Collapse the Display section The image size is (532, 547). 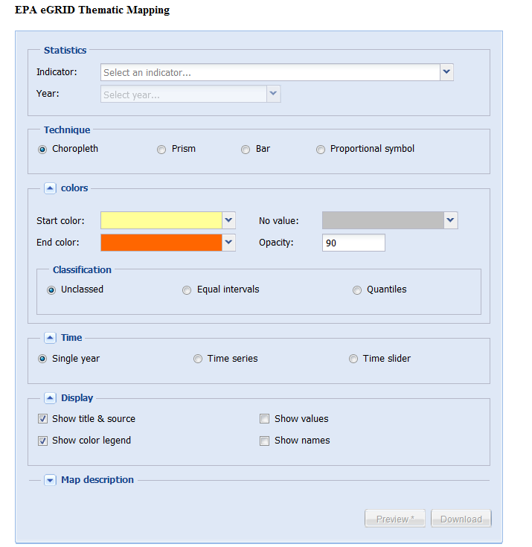(x=50, y=398)
